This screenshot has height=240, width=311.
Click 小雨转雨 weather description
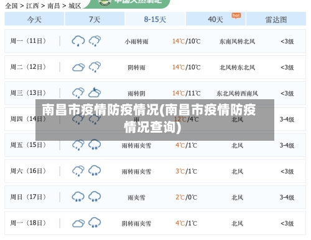[136, 42]
